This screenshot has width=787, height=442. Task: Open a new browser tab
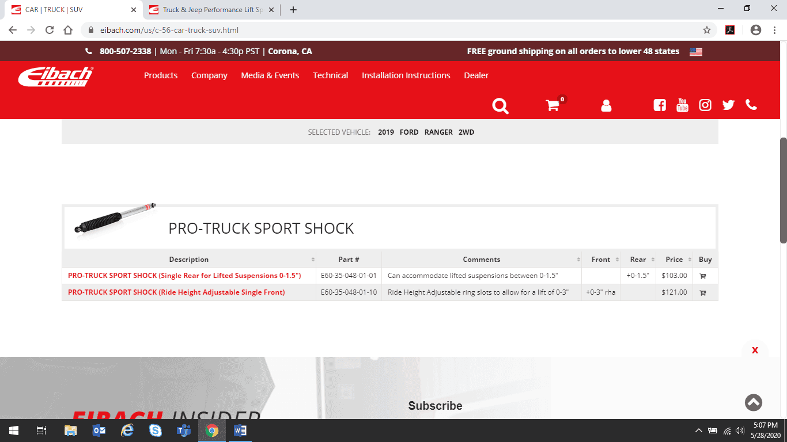tap(293, 10)
